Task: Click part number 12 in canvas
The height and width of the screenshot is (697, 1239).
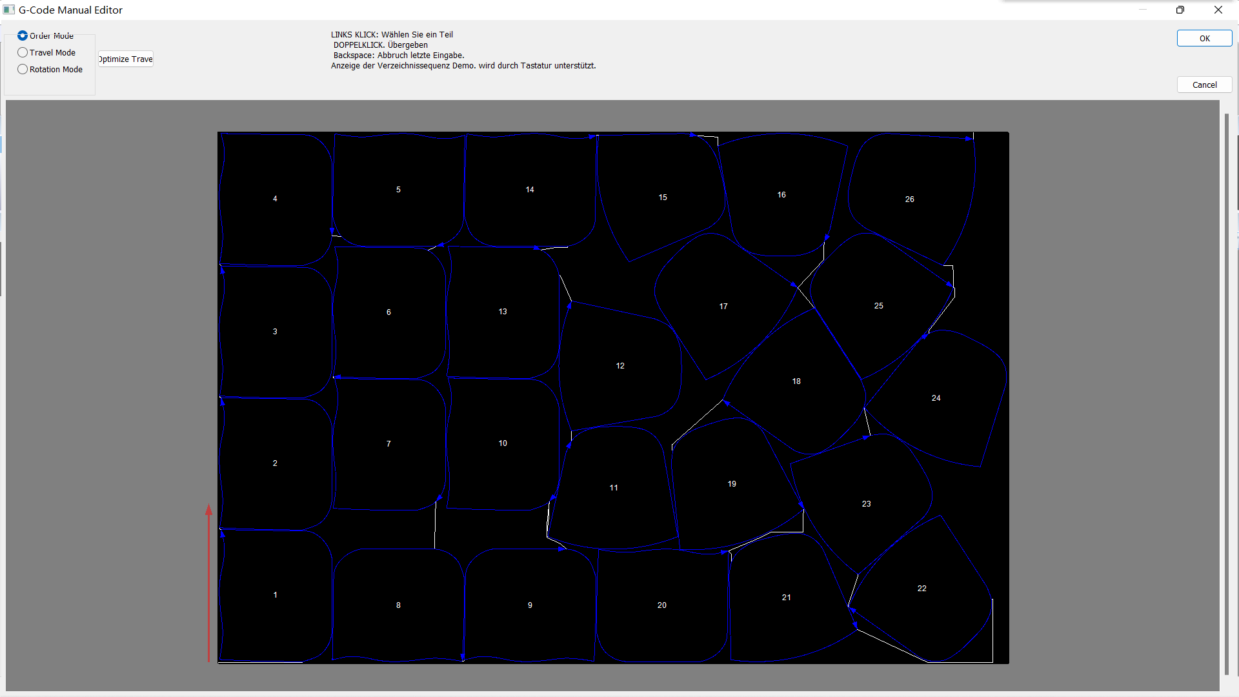Action: pos(619,366)
